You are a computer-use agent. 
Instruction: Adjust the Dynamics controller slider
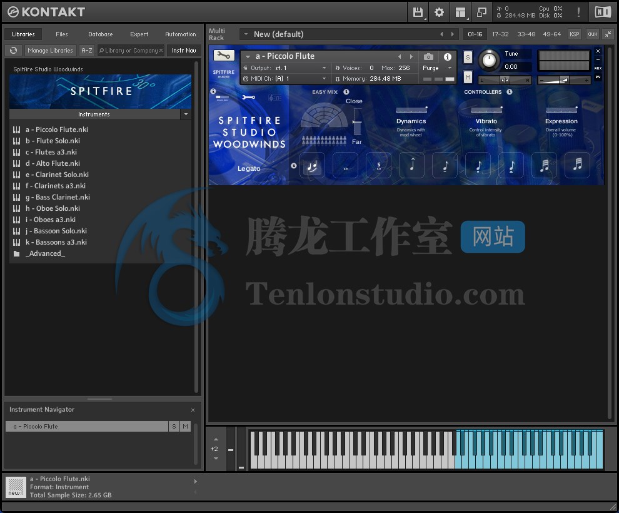[412, 109]
